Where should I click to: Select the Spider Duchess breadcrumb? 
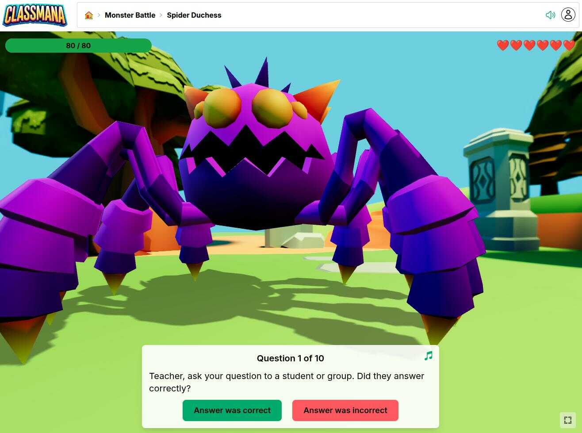coord(194,15)
